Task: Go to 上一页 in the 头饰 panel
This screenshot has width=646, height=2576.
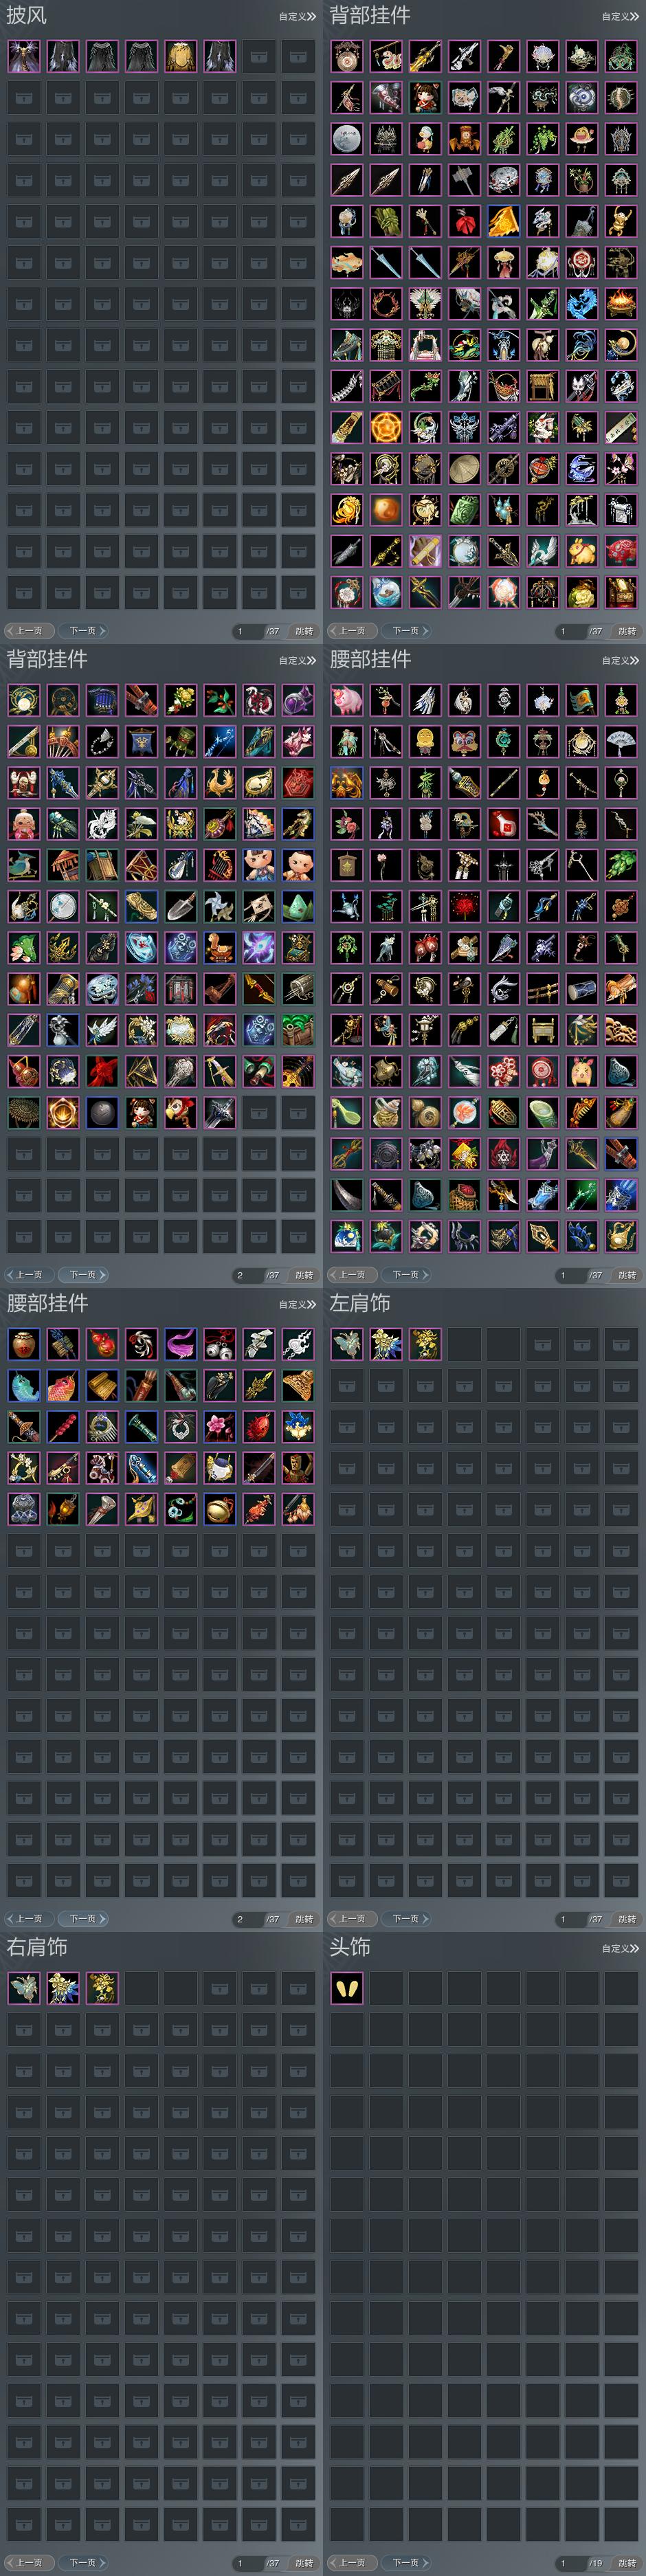Action: coord(352,2563)
